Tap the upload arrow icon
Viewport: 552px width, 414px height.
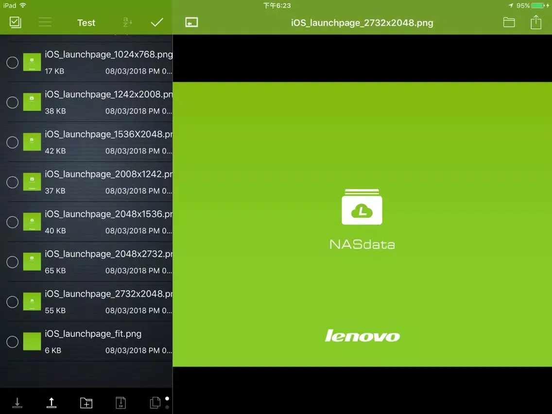pos(52,402)
